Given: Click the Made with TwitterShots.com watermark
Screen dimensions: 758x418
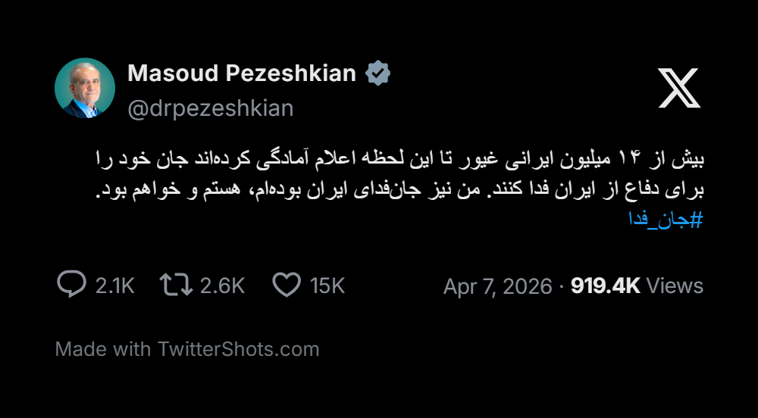Looking at the screenshot, I should [187, 349].
